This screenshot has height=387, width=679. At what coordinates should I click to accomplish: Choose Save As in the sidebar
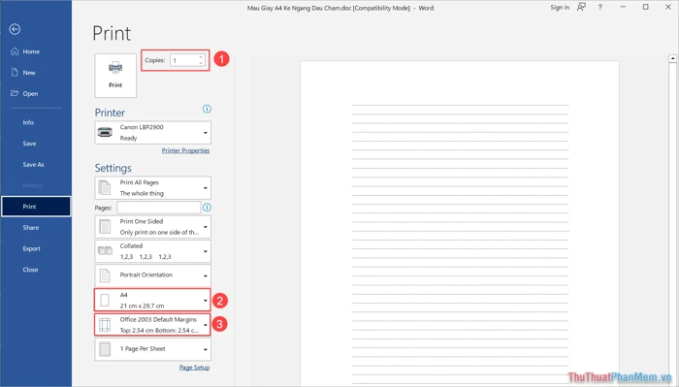[x=36, y=165]
